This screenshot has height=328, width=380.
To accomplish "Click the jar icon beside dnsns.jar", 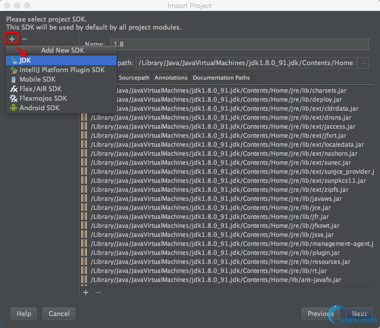I will (84, 118).
